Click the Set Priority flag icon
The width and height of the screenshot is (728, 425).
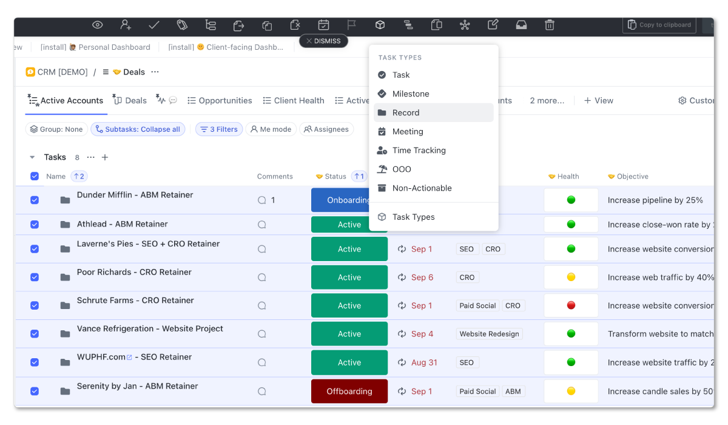point(352,25)
